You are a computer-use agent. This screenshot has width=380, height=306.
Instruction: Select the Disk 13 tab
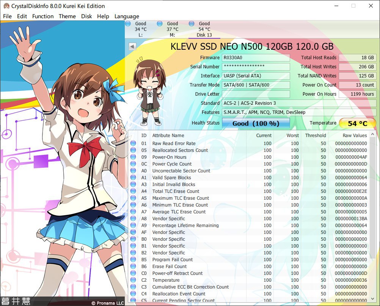click(x=204, y=29)
